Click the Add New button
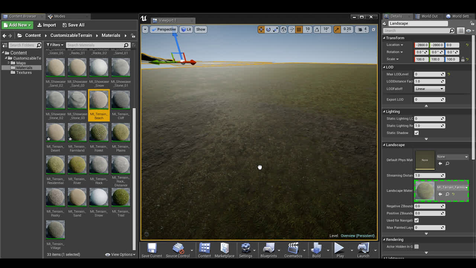Viewport: 476px width, 268px height. click(x=17, y=25)
